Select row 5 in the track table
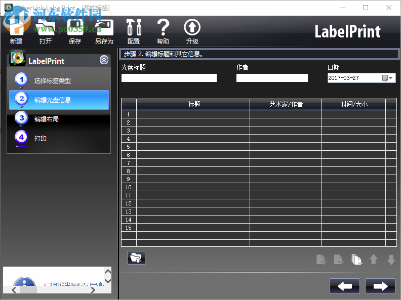The width and height of the screenshot is (401, 300). (x=259, y=147)
